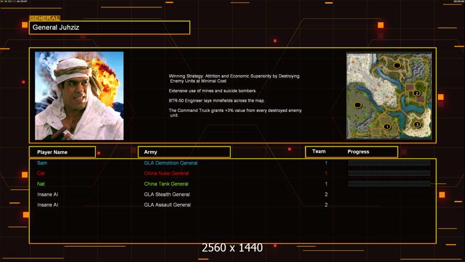Select player Sam in the list
The height and width of the screenshot is (262, 465).
tap(42, 163)
